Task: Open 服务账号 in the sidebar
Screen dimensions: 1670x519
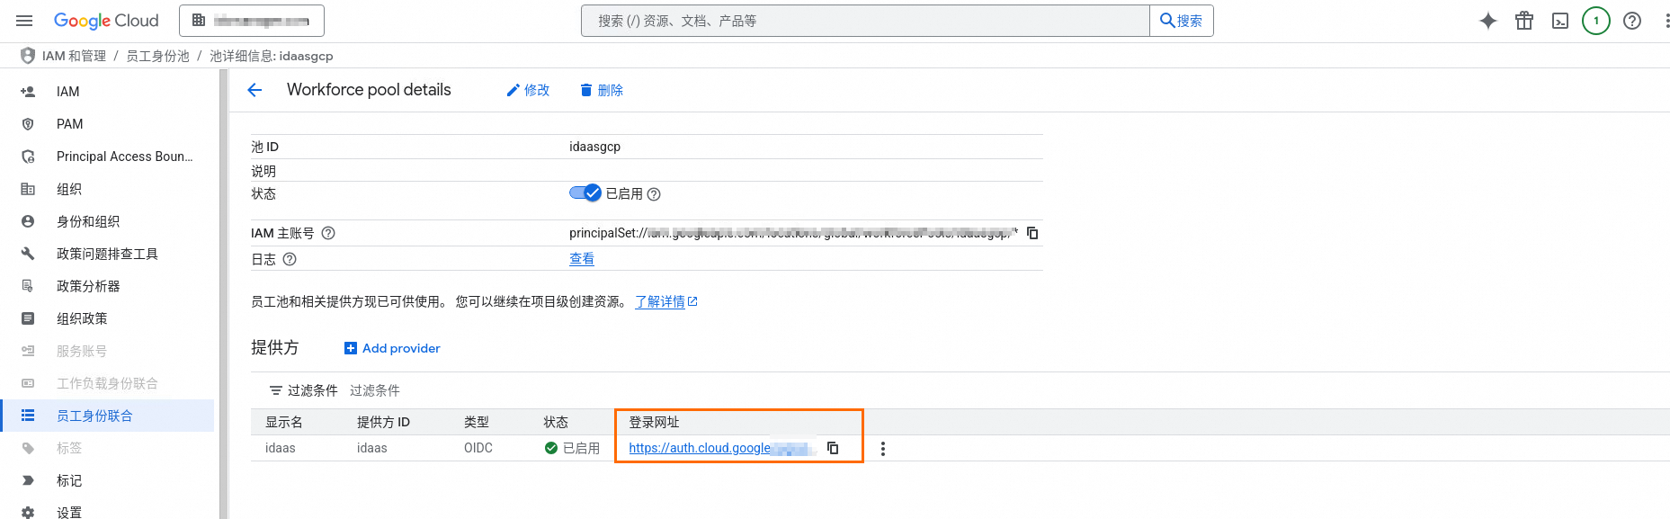Action: 108,351
